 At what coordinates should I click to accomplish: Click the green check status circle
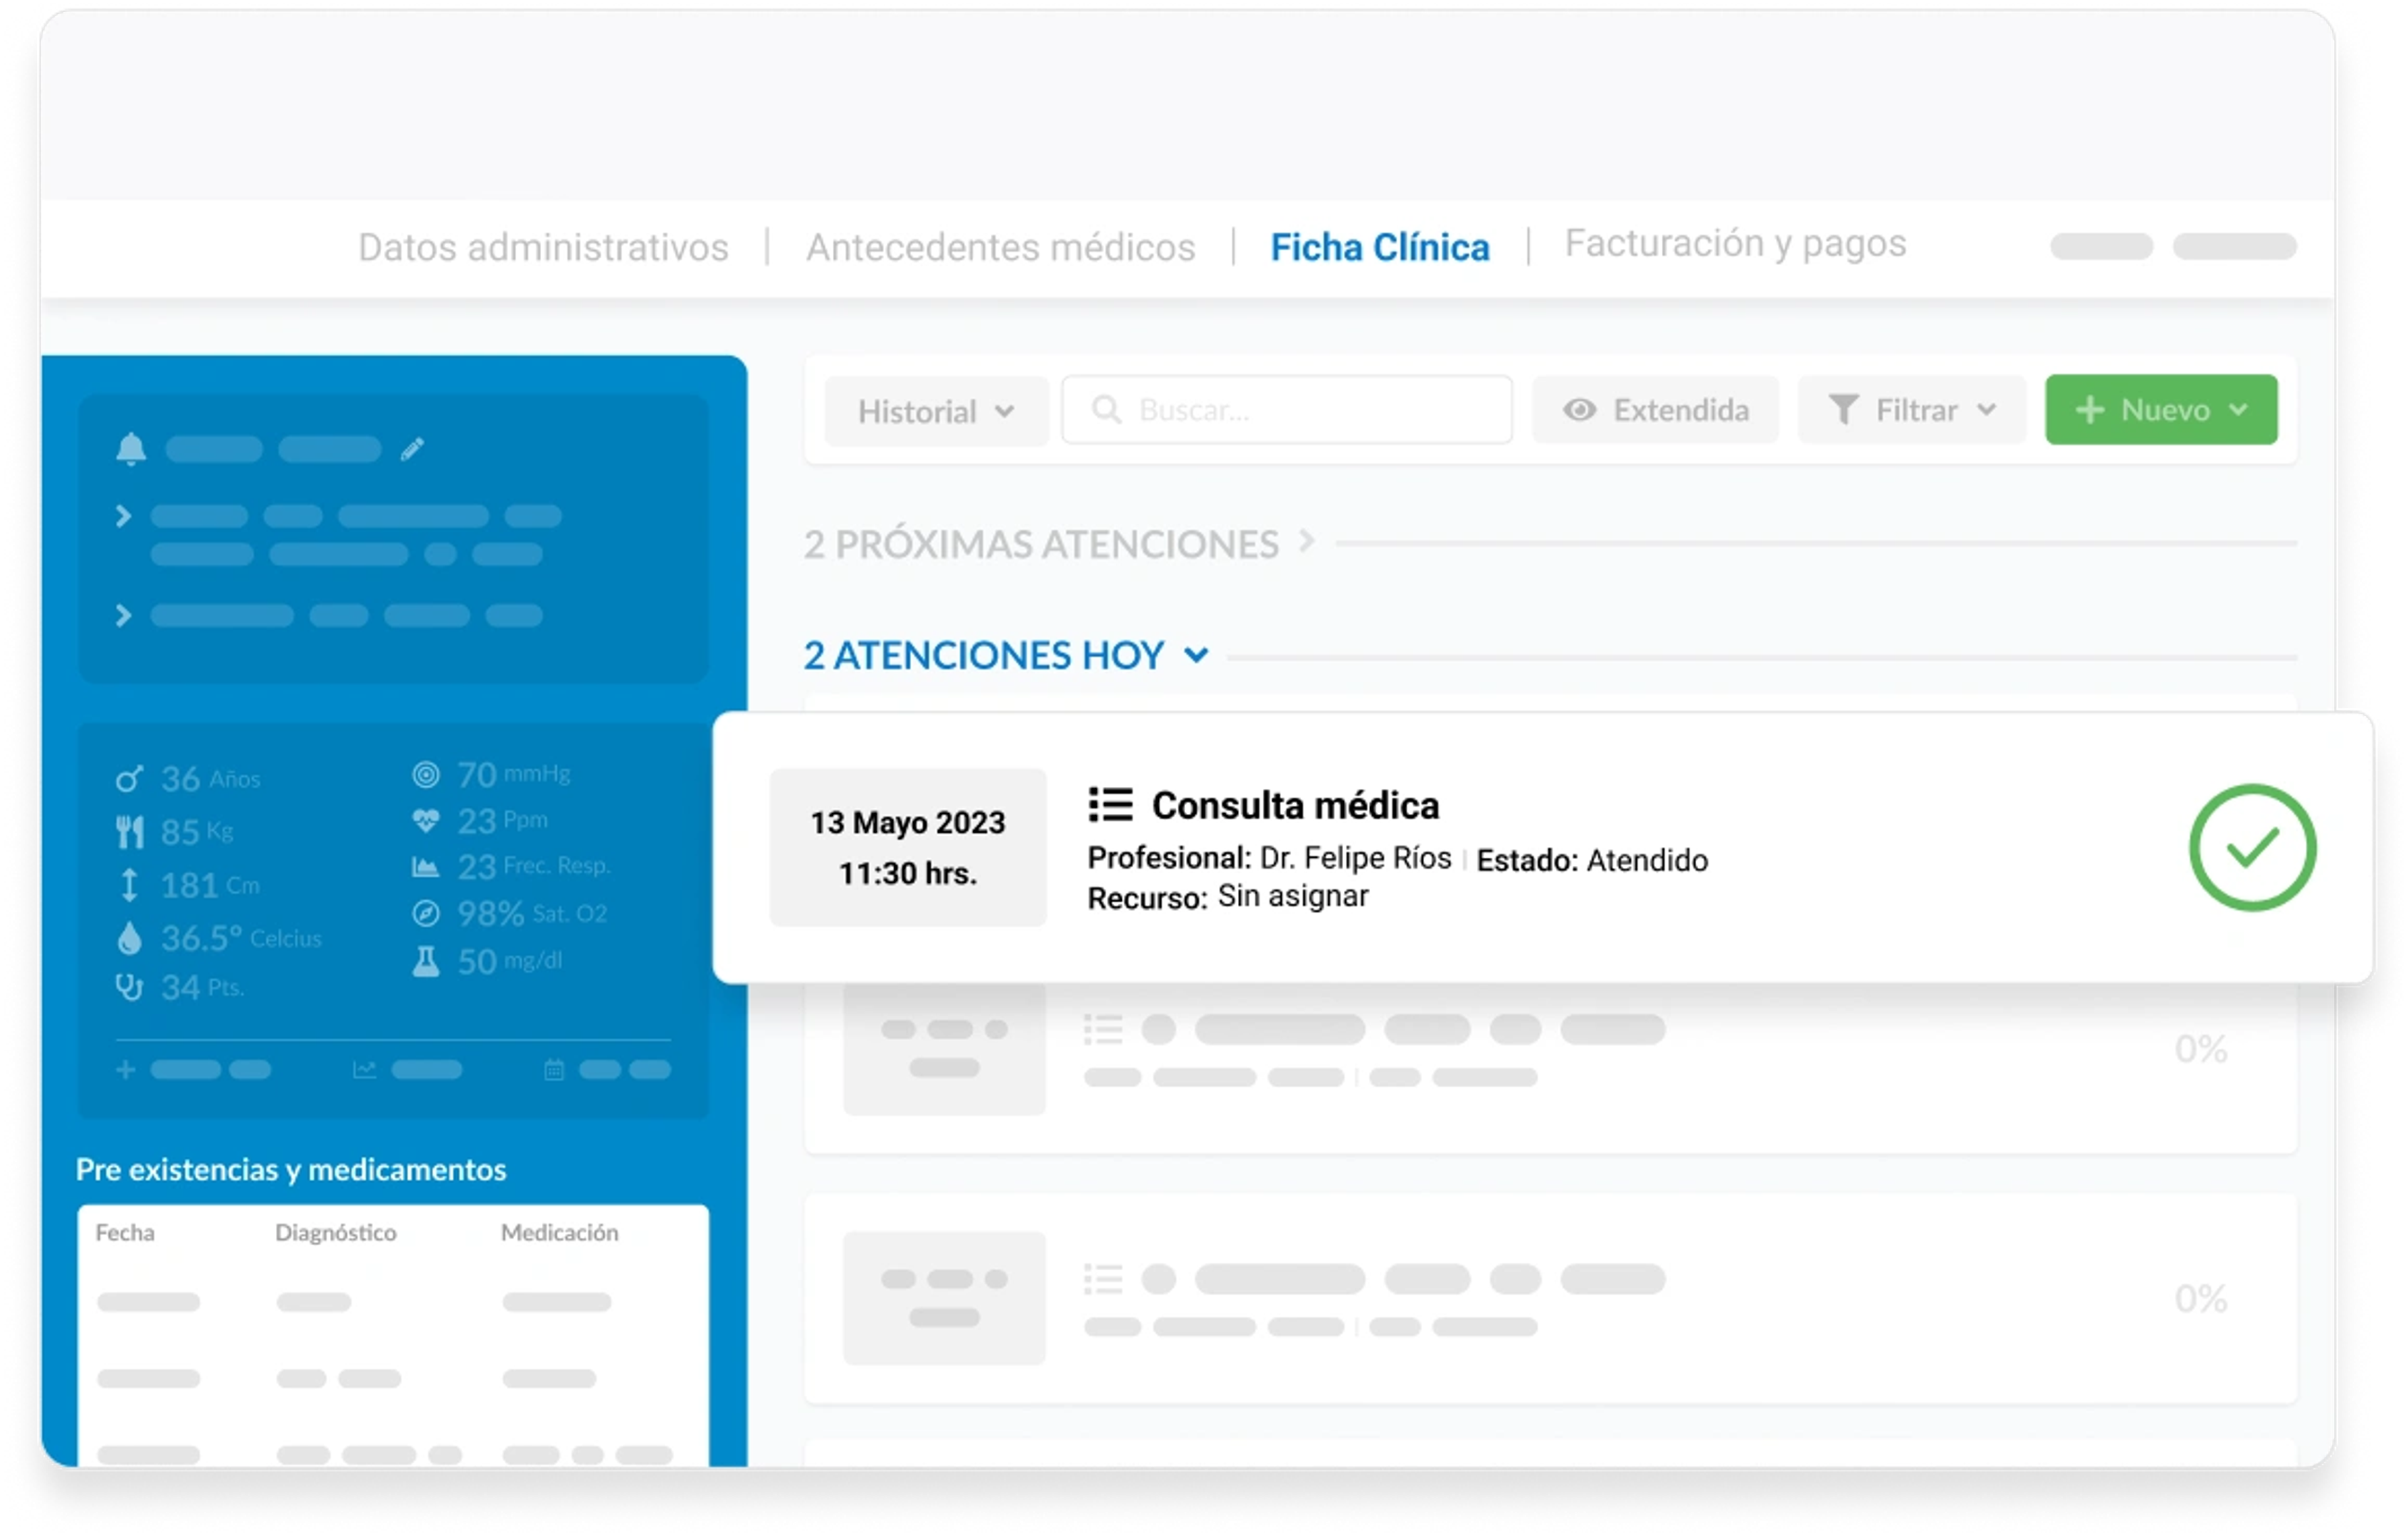pyautogui.click(x=2252, y=848)
